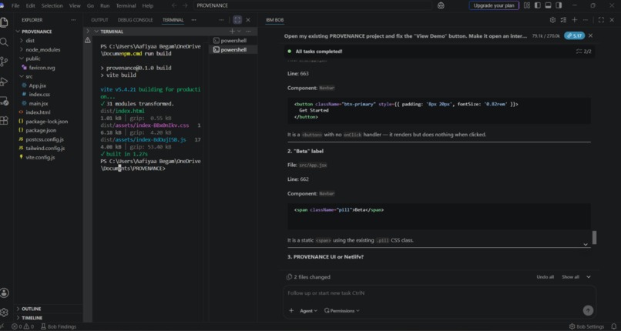The image size is (621, 331).
Task: Open index.css in the explorer
Action: point(39,94)
